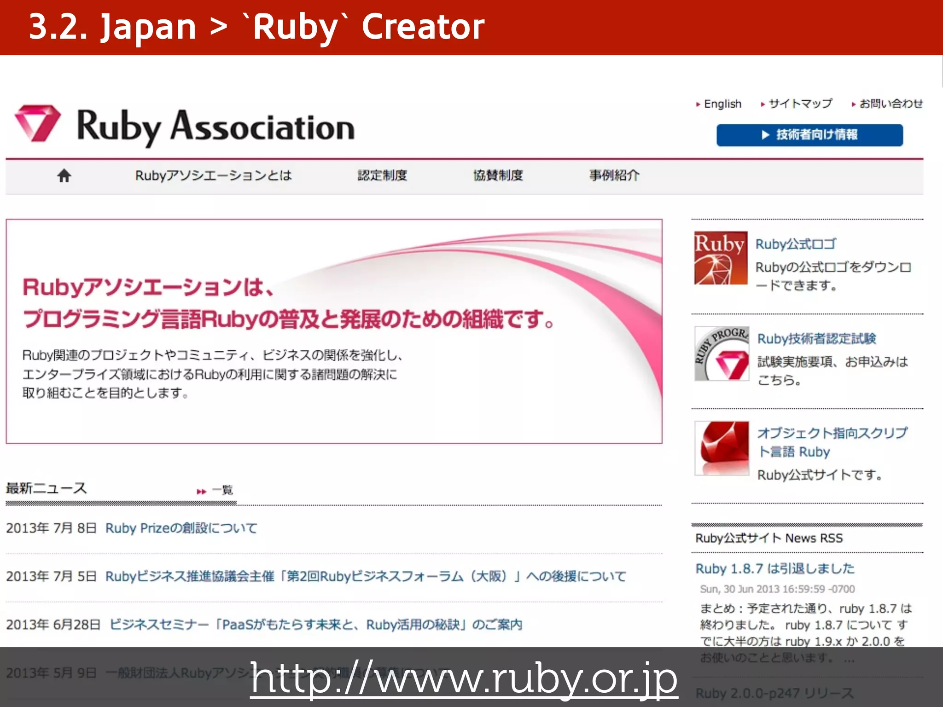Viewport: 943px width, 707px height.
Task: Open the PaaS business seminar news item
Action: (315, 625)
